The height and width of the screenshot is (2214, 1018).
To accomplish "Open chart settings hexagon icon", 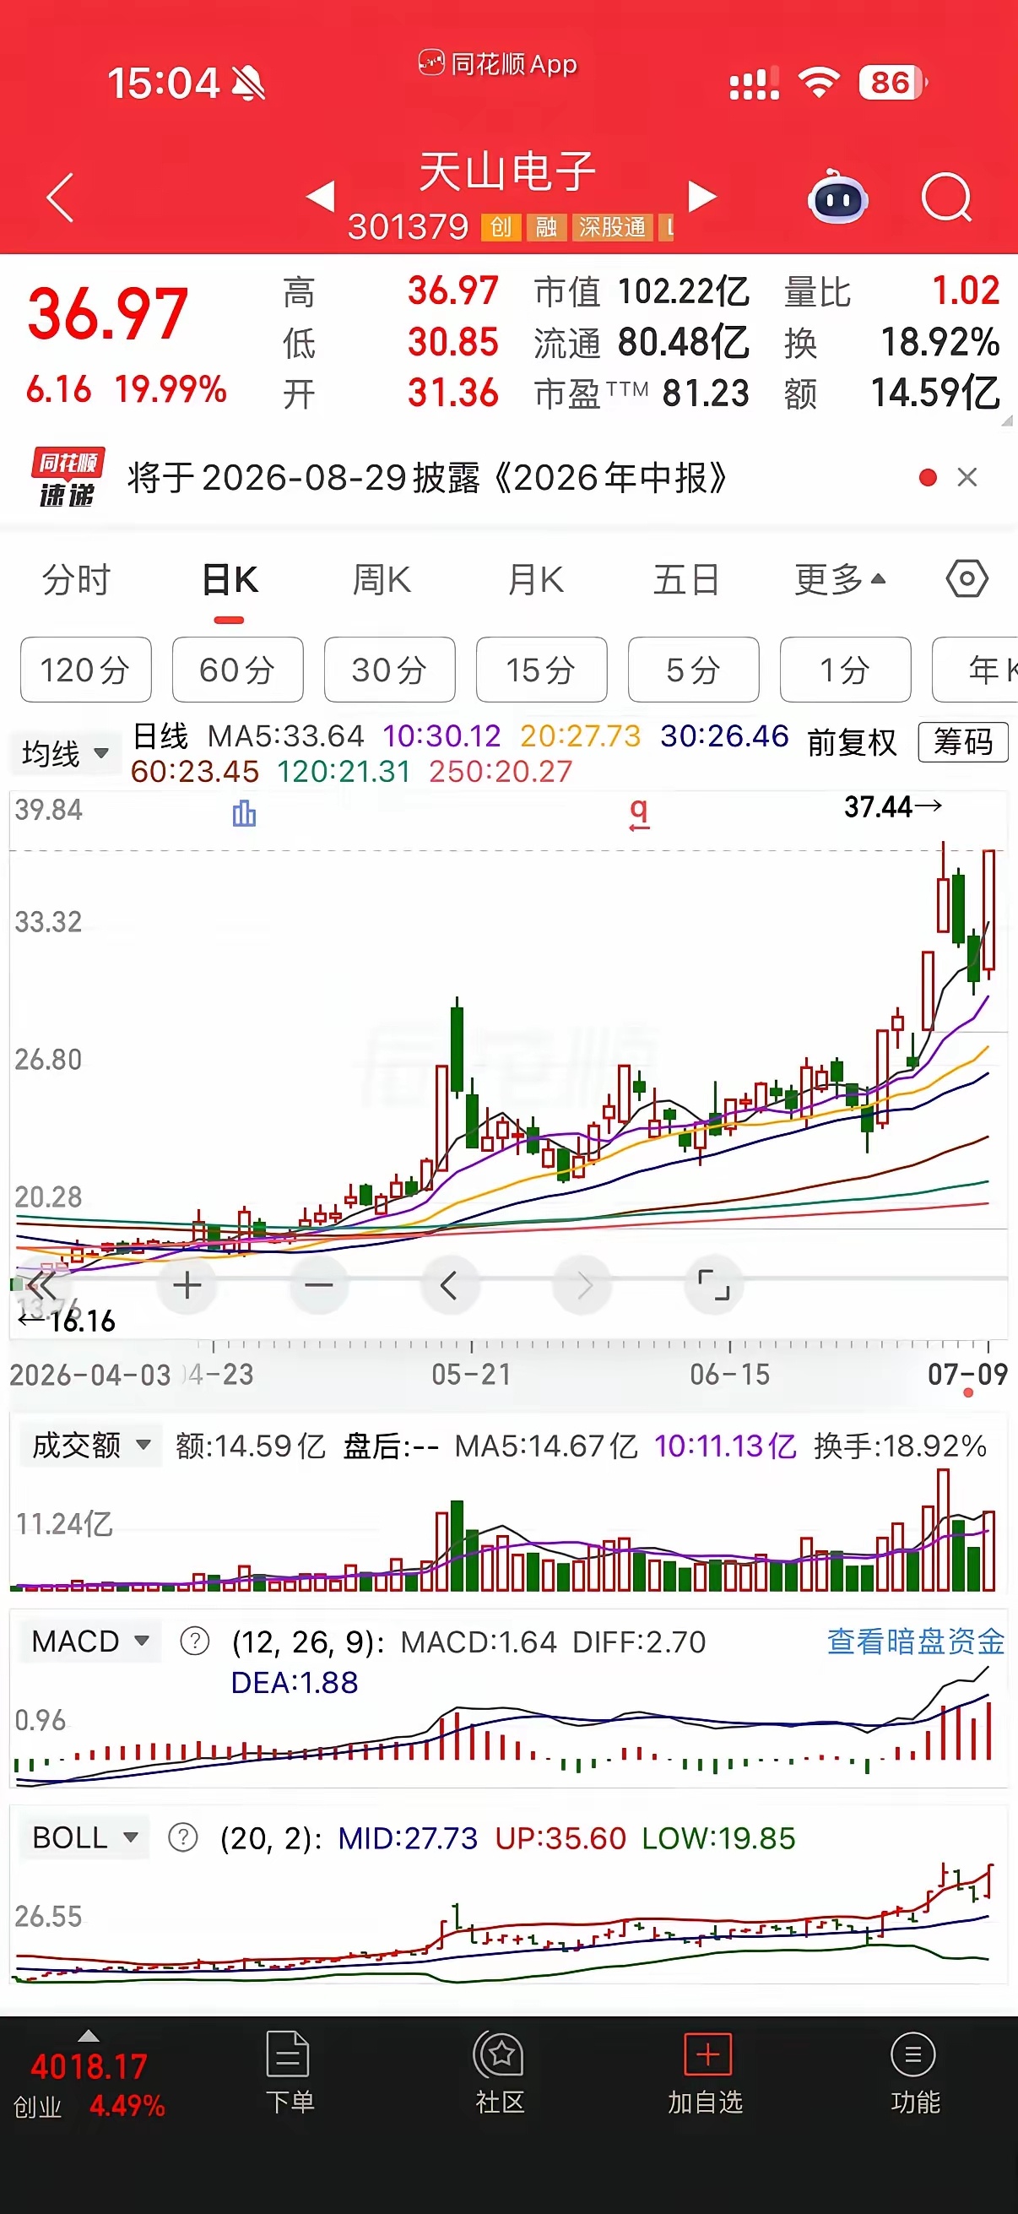I will coord(967,578).
